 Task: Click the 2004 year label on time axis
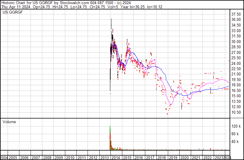(x=5, y=158)
